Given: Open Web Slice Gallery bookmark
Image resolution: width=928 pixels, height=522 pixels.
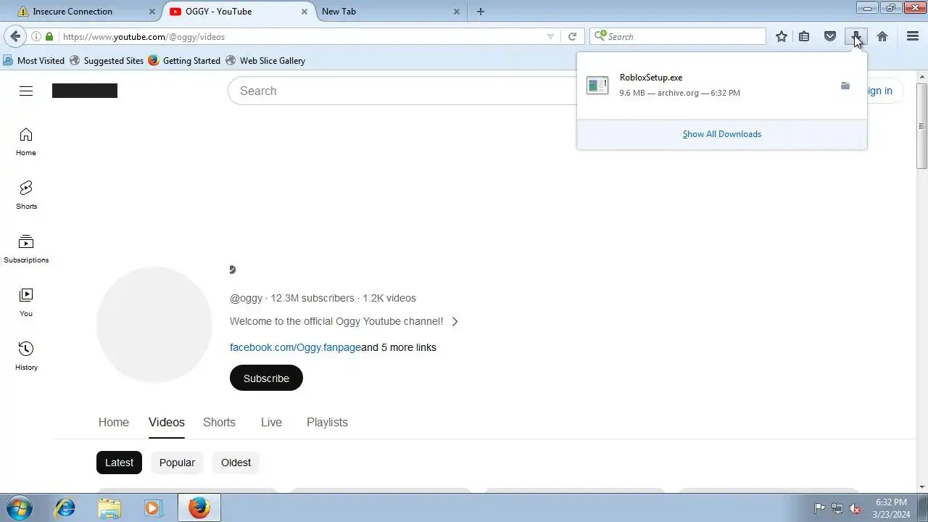Looking at the screenshot, I should click(x=265, y=61).
